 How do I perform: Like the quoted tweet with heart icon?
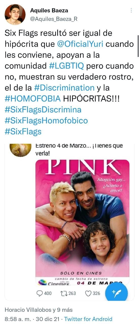pos(88,293)
